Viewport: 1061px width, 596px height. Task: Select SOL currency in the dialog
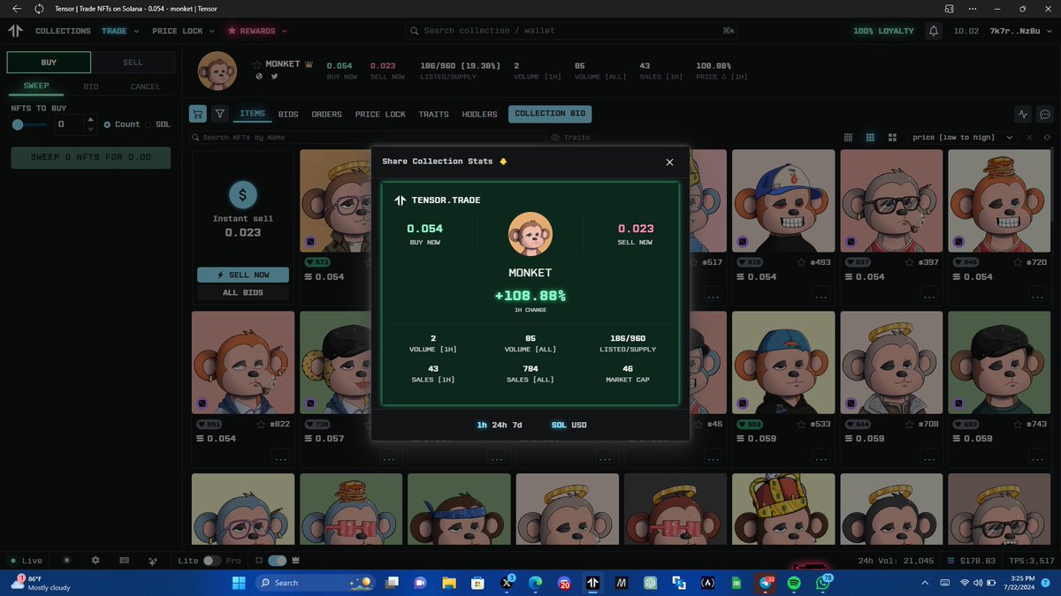(559, 425)
